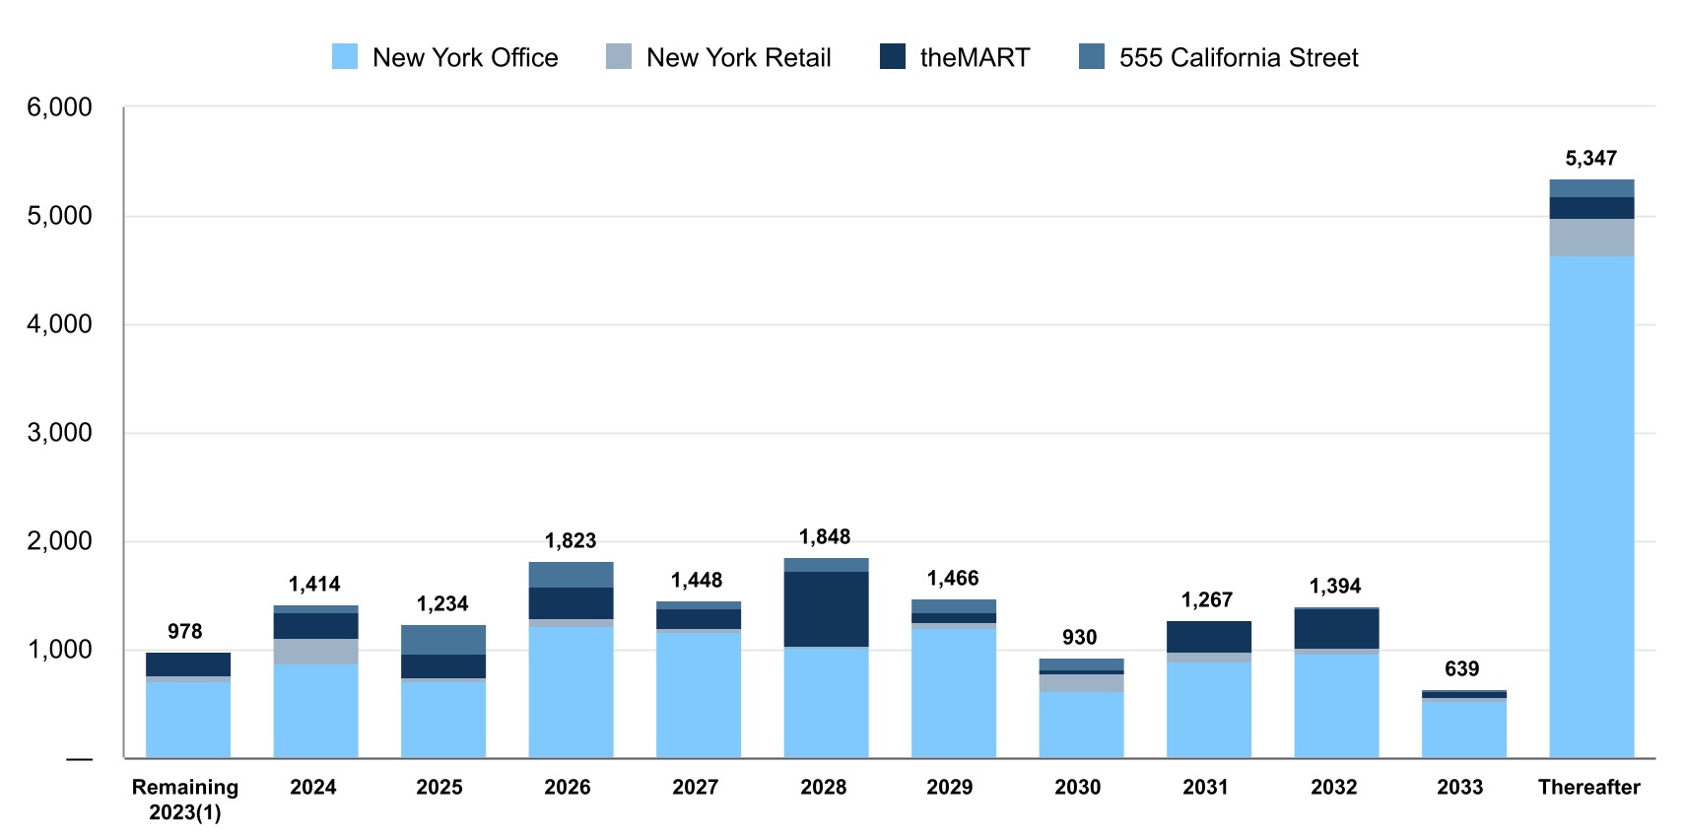Screen dimensions: 1685x838
Task: Click the New York Office segment of 2033 bar
Action: pos(1464,730)
